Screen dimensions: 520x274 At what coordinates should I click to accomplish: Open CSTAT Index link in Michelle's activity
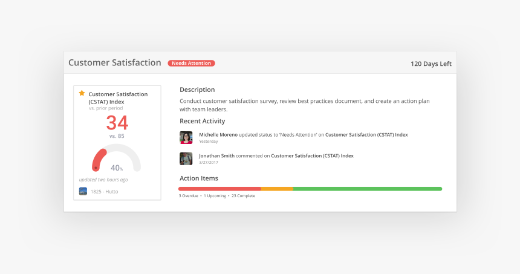[x=366, y=134]
